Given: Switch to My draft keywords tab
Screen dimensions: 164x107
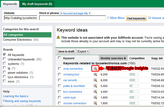Looking at the screenshot, I should (x=37, y=4).
